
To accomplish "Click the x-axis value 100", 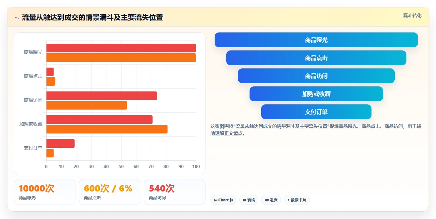I will [196, 166].
